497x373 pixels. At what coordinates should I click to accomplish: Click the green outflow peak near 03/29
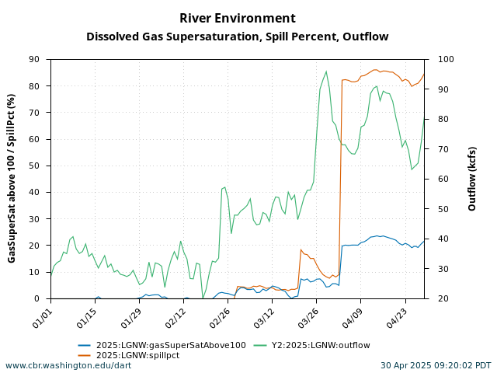pyautogui.click(x=326, y=71)
